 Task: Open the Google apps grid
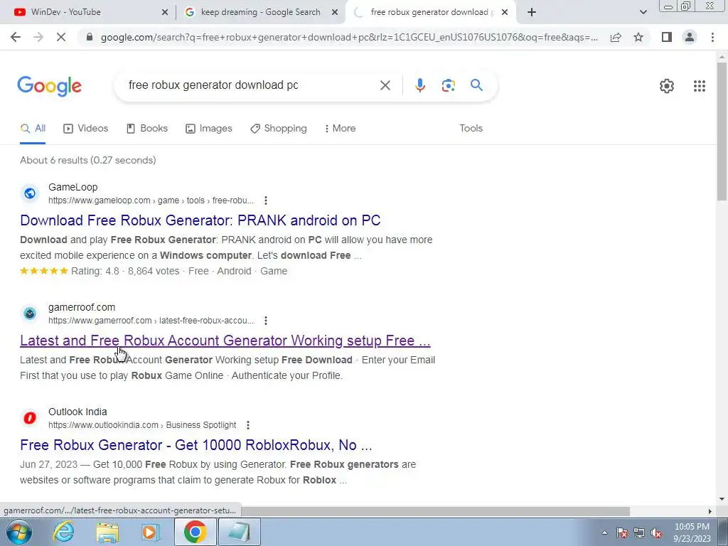(700, 86)
